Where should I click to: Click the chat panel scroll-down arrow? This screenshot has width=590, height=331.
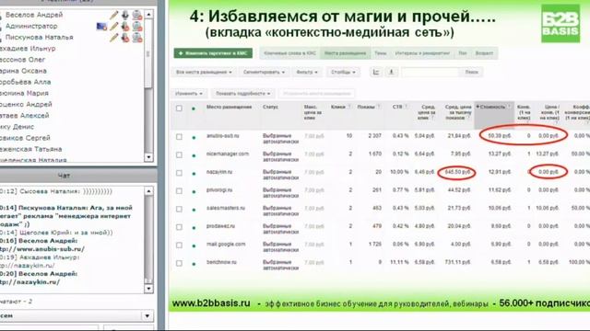[148, 288]
